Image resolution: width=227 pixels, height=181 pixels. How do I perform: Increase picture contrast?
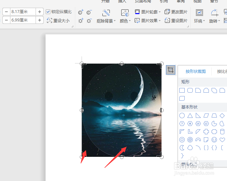[x=81, y=12]
